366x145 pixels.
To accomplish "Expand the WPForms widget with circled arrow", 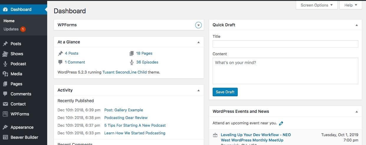I will point(198,25).
